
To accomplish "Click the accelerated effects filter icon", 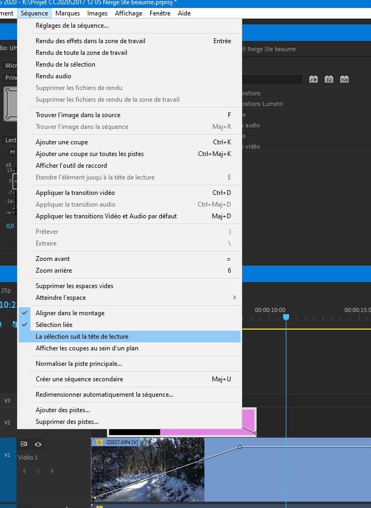I will click(x=314, y=79).
